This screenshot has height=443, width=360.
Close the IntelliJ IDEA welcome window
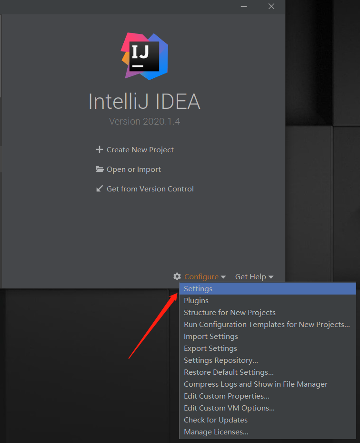point(271,6)
